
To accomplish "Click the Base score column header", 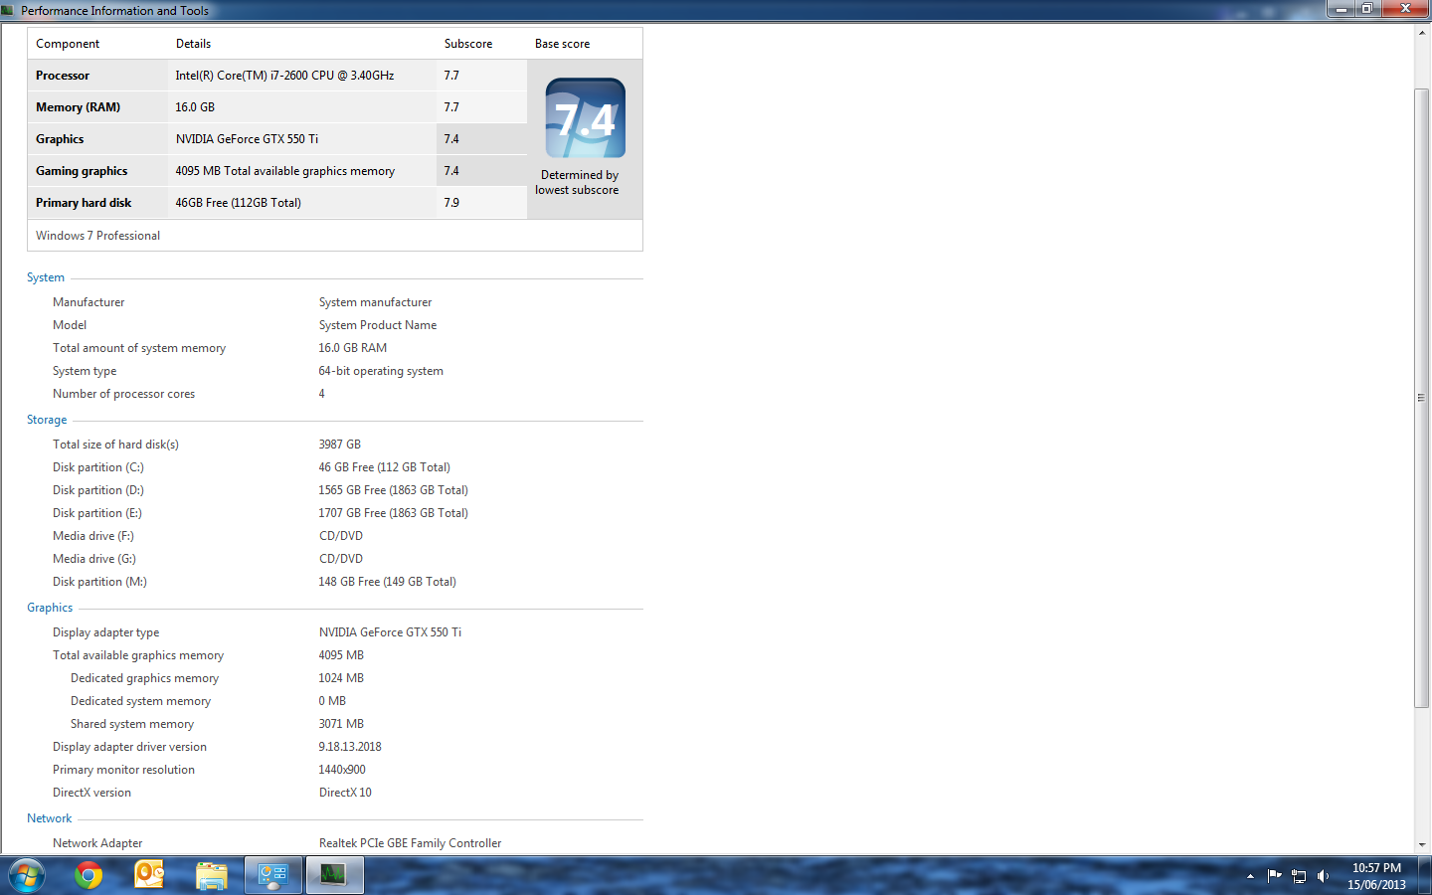I will pos(562,44).
